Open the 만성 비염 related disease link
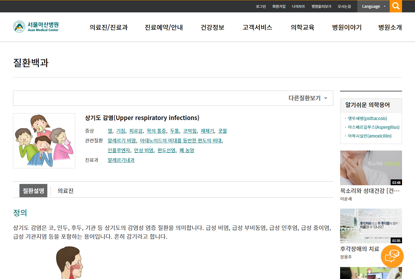The width and height of the screenshot is (415, 279). pos(144,151)
